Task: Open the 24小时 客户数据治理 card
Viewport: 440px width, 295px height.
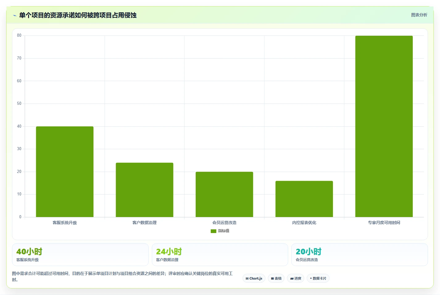Action: pos(220,255)
